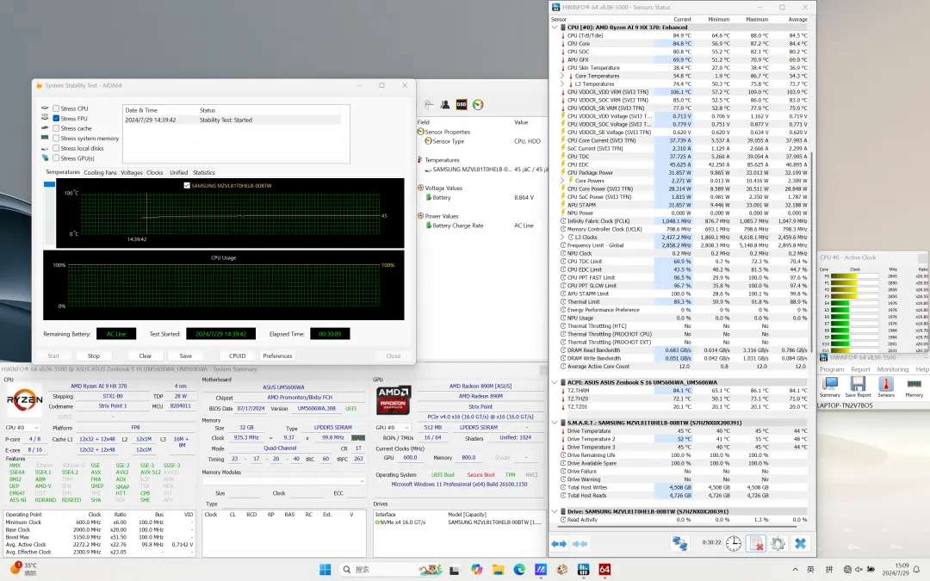Expand the Core Temperatures row

coord(562,76)
